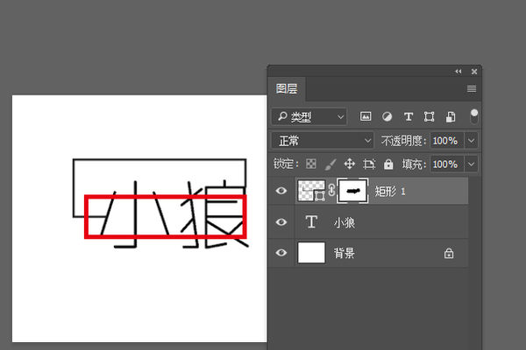
Task: Hide the 背景 layer
Action: click(281, 253)
